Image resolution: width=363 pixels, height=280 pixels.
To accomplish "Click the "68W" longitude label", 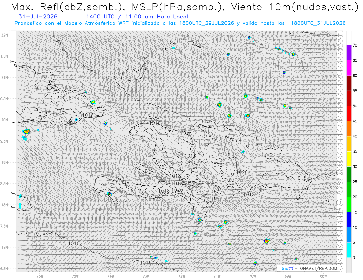I will [x=323, y=275].
